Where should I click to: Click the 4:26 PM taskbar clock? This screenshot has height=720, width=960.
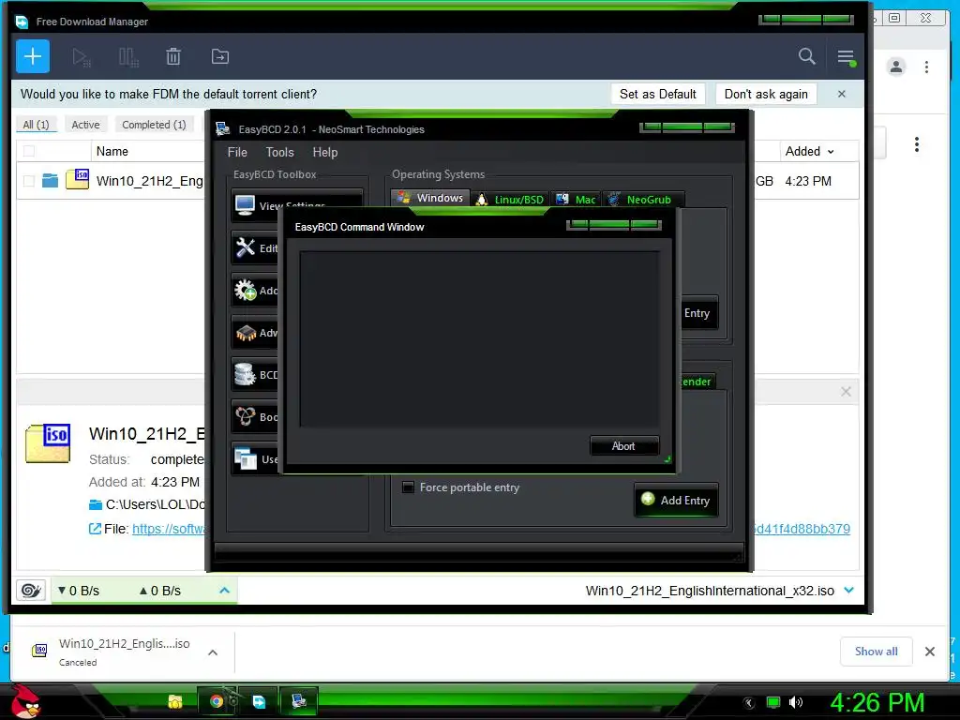(877, 703)
